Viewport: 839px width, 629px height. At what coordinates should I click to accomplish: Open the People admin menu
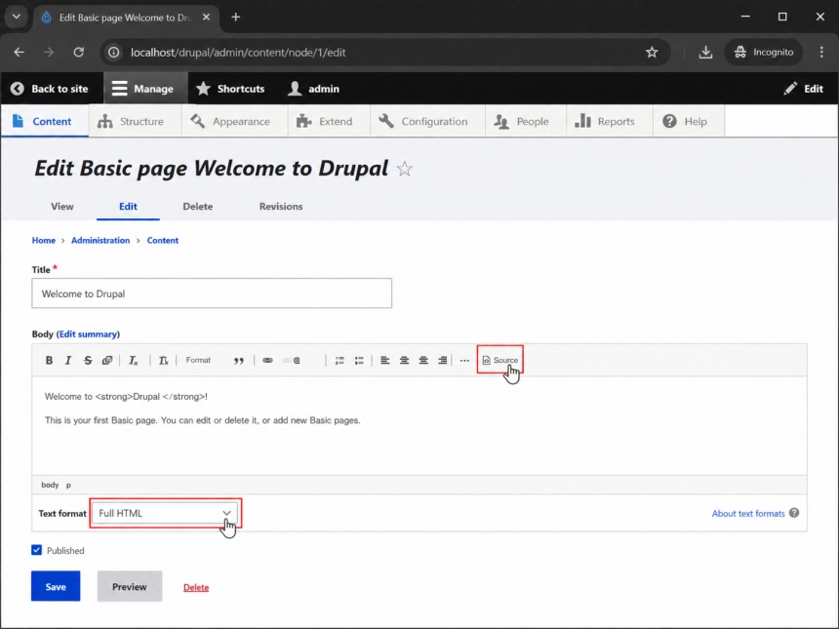(x=526, y=122)
